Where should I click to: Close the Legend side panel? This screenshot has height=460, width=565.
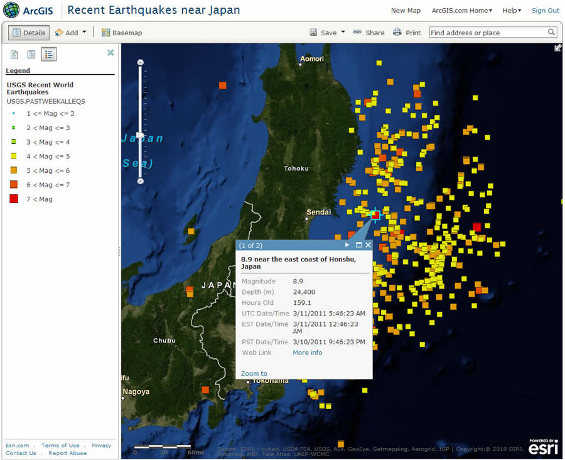(110, 53)
